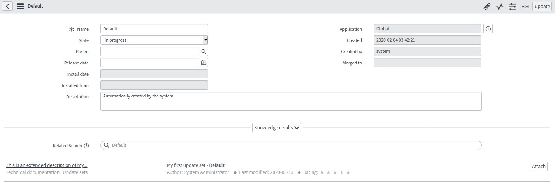The width and height of the screenshot is (555, 188).
Task: Click the search icon in Related Search
Action: 107,145
